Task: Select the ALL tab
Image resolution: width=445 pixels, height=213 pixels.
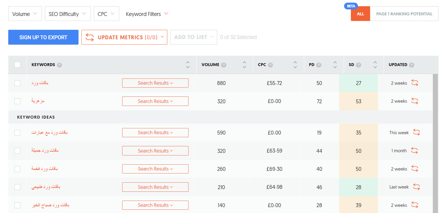Action: coord(360,14)
